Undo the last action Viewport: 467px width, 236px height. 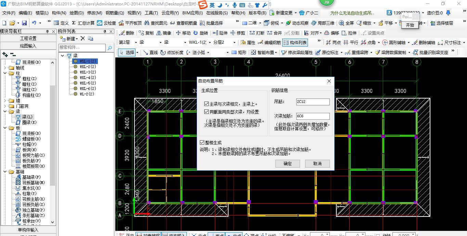pos(34,23)
